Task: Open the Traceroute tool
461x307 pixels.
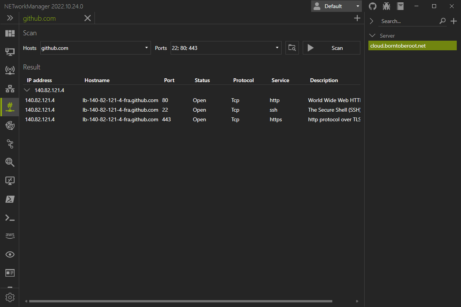Action: (x=10, y=144)
